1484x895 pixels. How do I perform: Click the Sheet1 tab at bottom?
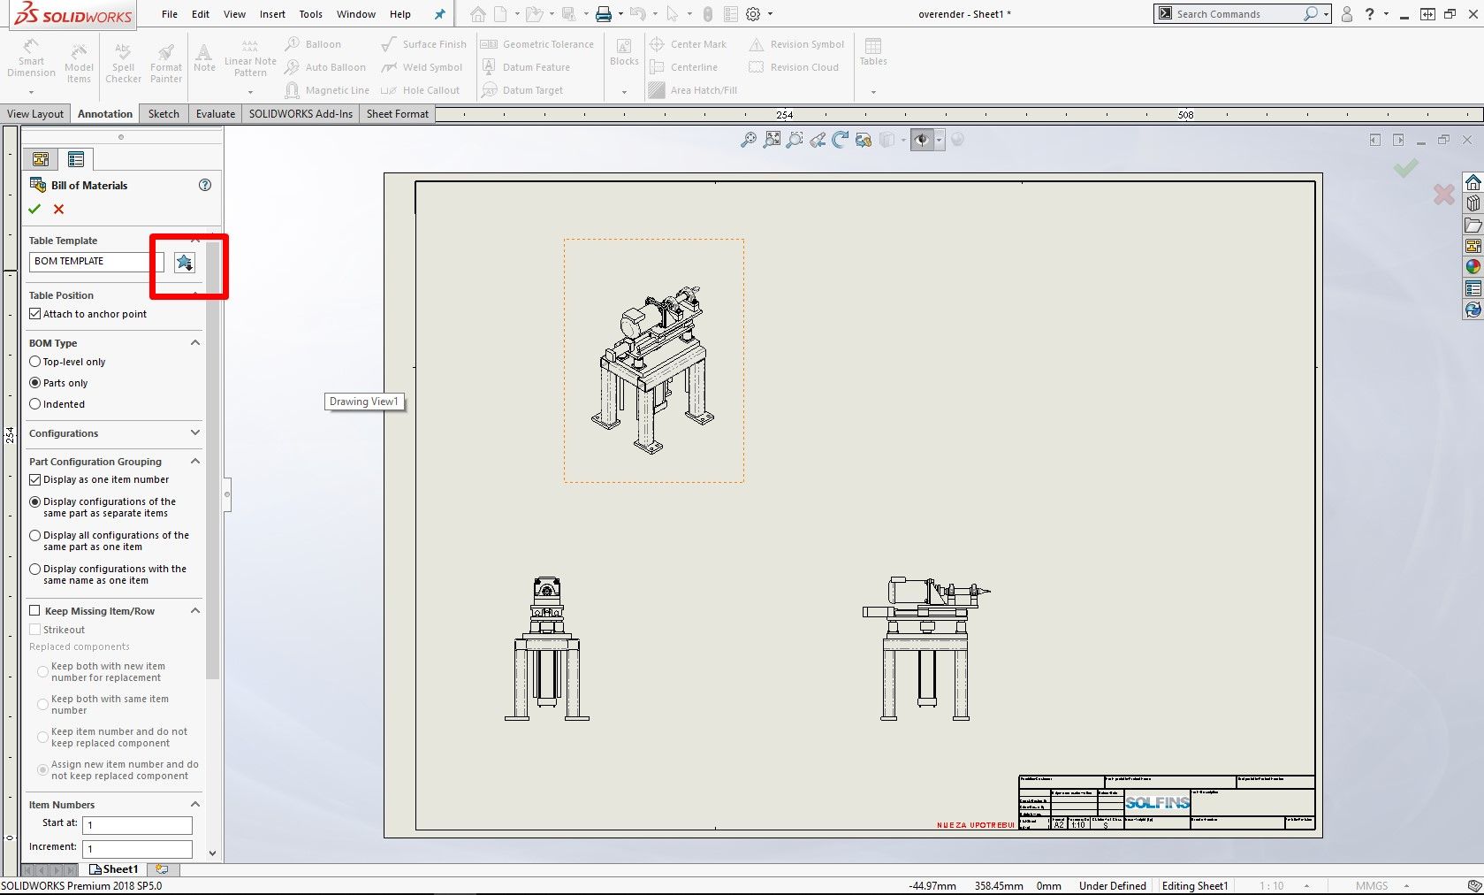coord(114,869)
